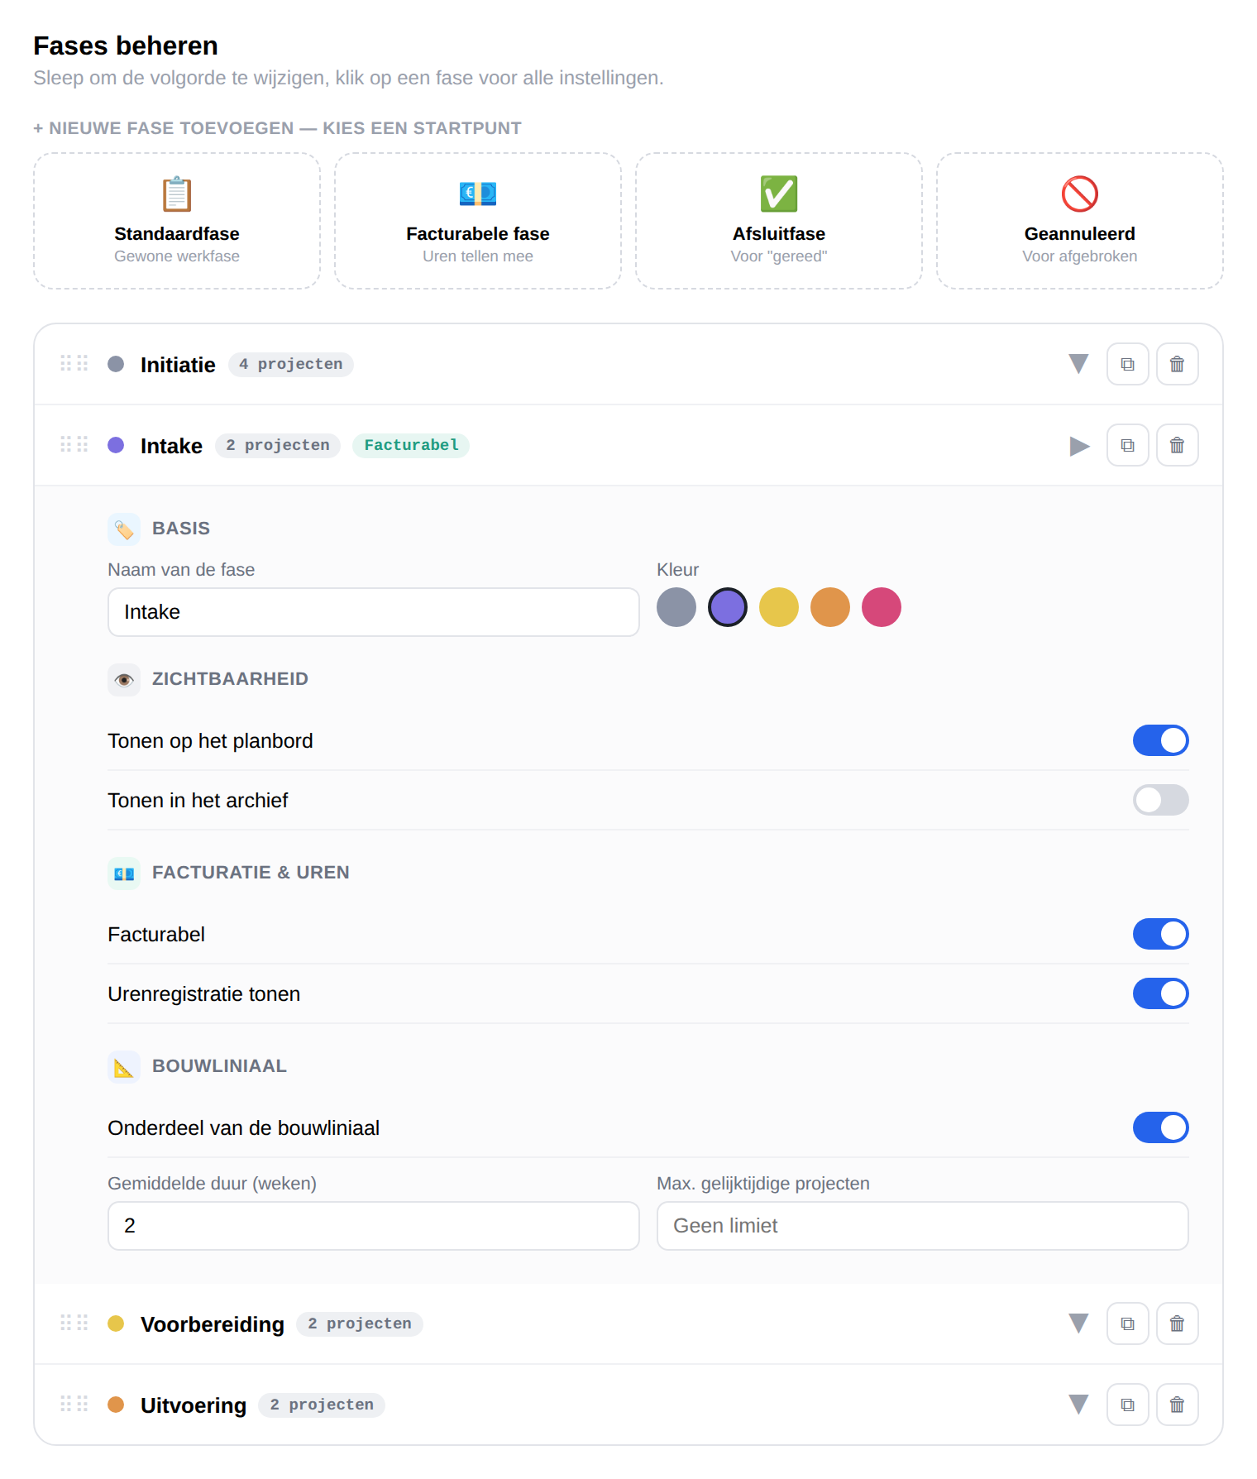Delete the Voorbereiding phase
The width and height of the screenshot is (1257, 1479).
click(x=1177, y=1323)
